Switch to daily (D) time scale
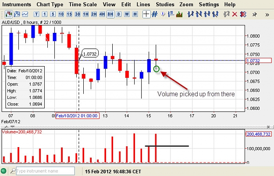 [x=119, y=14]
